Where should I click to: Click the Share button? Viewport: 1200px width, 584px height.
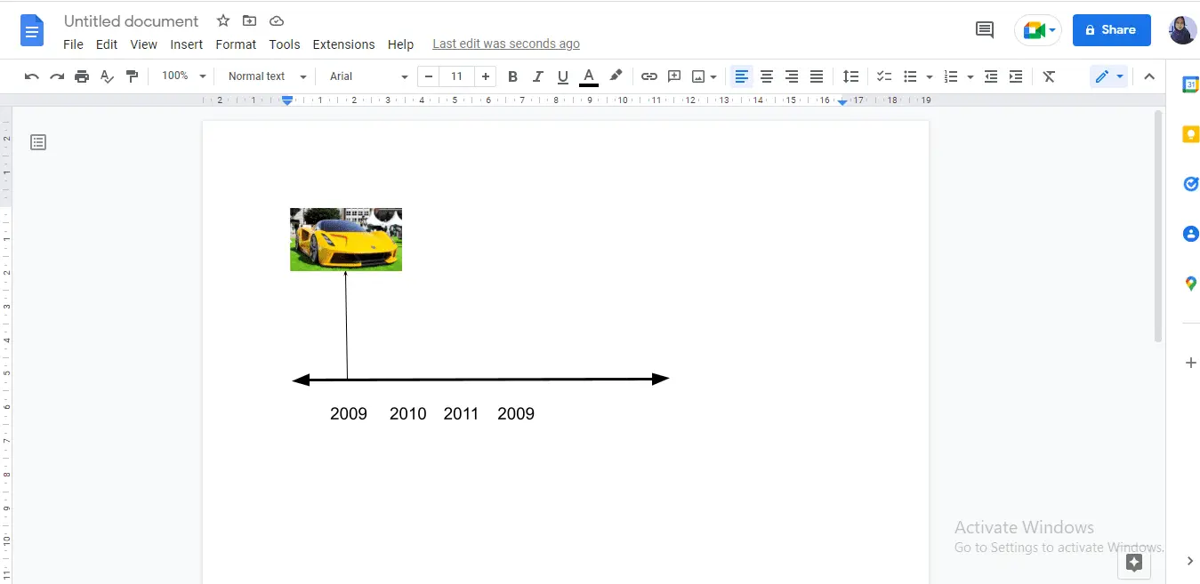[1111, 29]
